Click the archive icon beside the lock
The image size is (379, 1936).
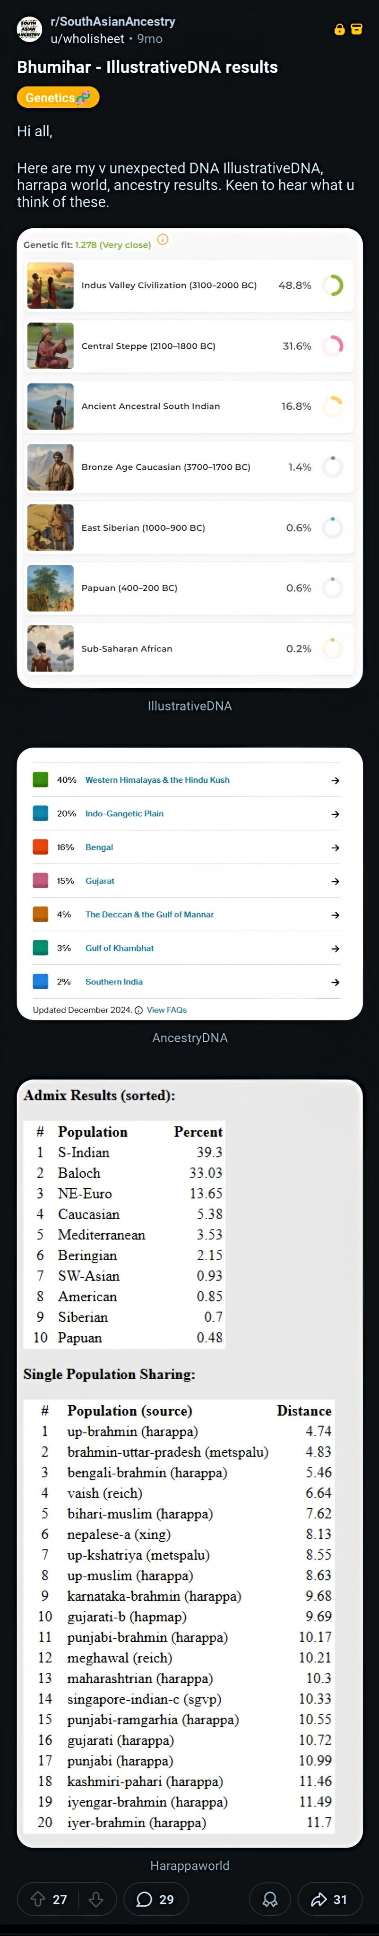click(x=356, y=29)
